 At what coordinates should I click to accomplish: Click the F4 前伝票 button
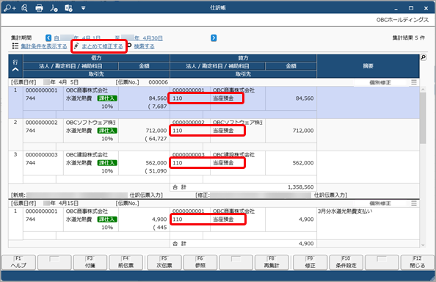click(126, 262)
